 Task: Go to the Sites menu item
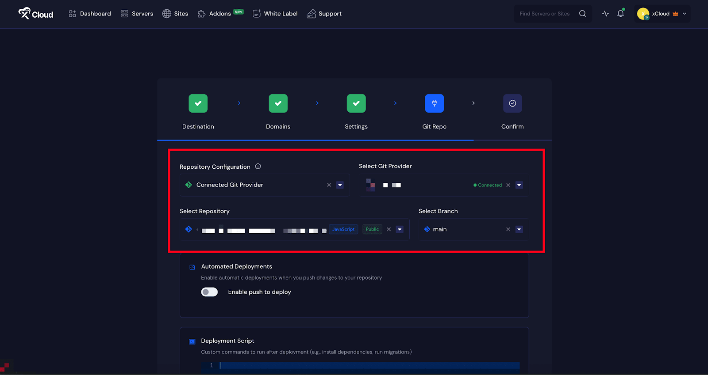coord(175,14)
